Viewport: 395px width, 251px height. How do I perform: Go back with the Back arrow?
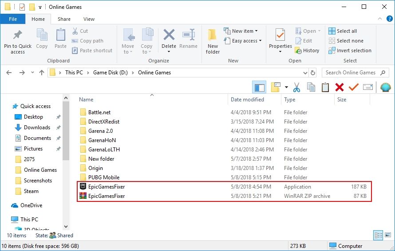(9, 73)
